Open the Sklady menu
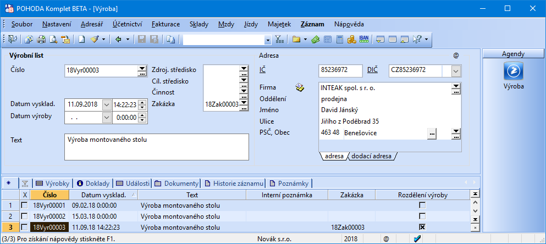The width and height of the screenshot is (546, 244). (199, 24)
